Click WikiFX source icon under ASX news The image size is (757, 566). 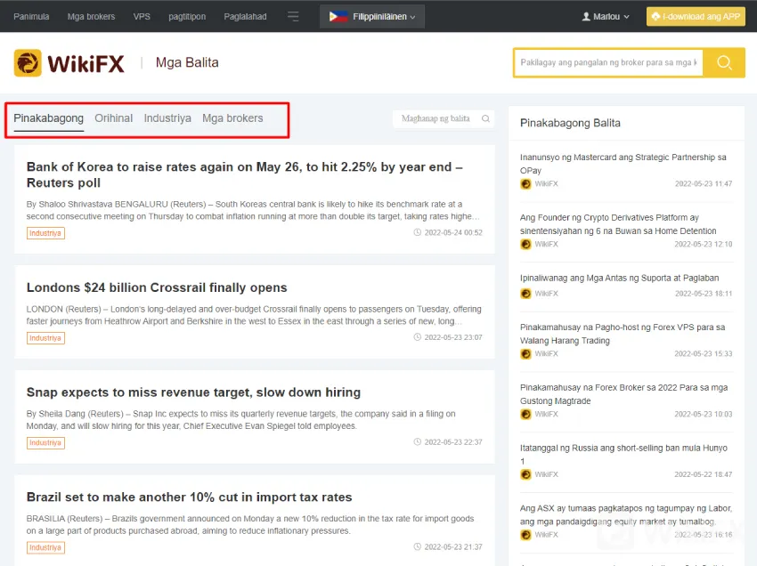pos(525,535)
